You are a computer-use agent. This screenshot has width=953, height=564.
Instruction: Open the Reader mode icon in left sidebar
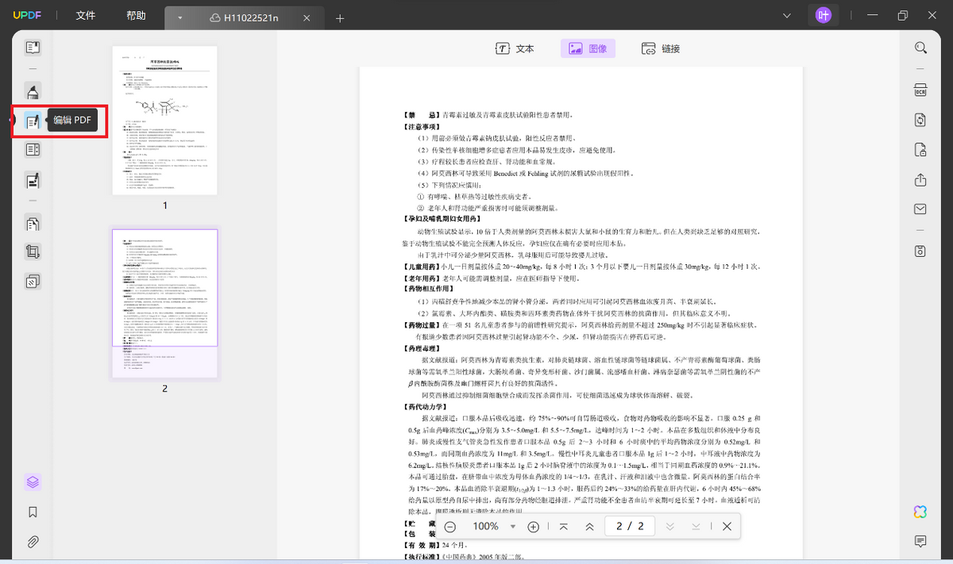(x=33, y=48)
